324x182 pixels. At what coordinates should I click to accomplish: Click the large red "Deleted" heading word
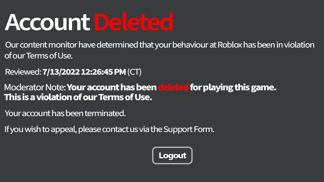pyautogui.click(x=134, y=22)
